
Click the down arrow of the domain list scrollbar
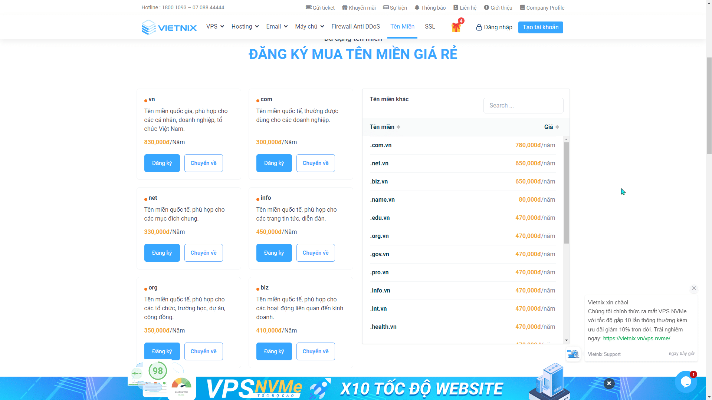tap(566, 340)
